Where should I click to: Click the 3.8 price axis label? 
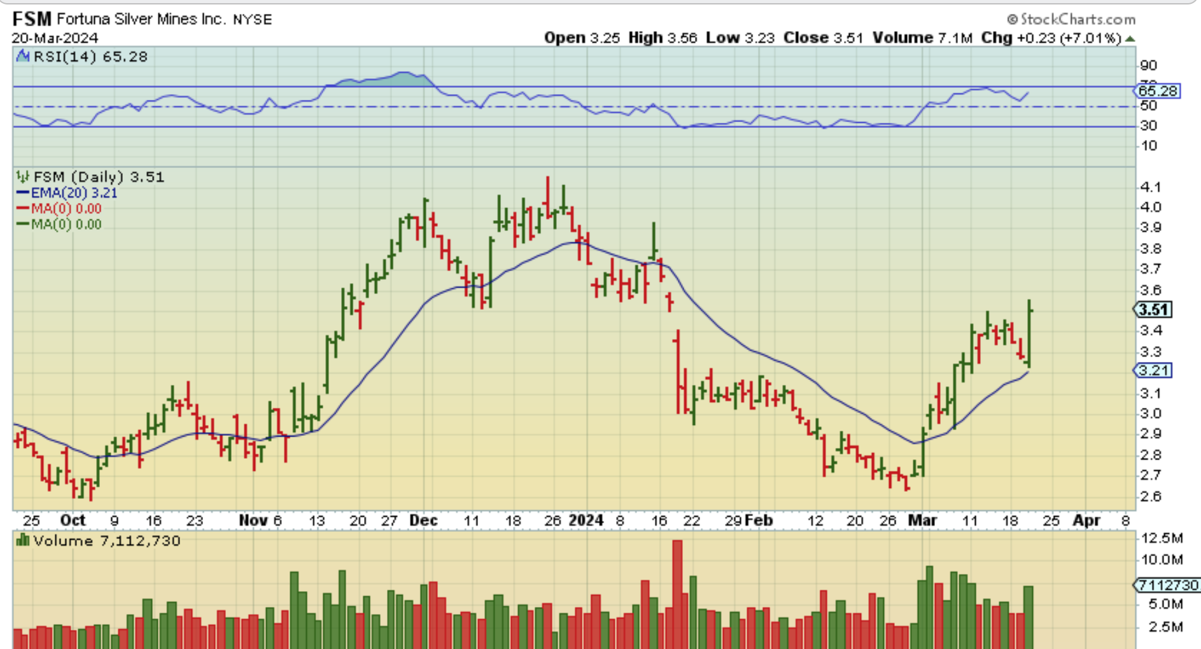1151,249
